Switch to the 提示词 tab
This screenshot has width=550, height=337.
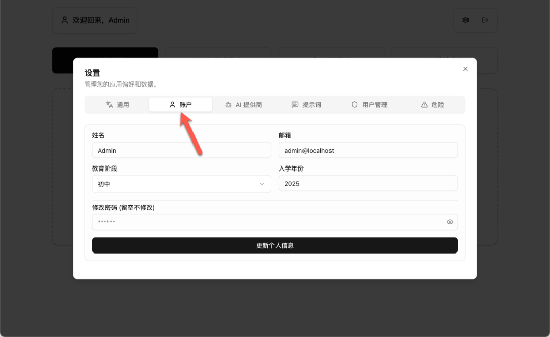pos(307,104)
